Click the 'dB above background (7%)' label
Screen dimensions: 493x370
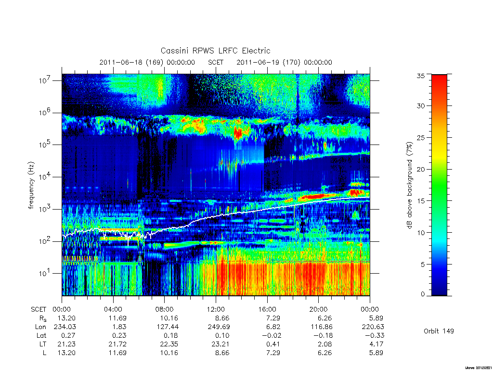[x=409, y=185]
